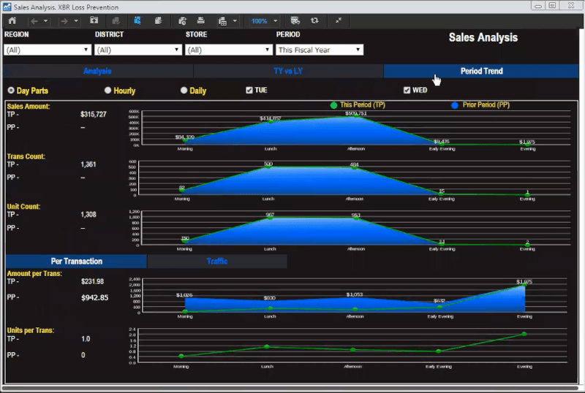Maximize the Sales Analysis window

(x=553, y=5)
